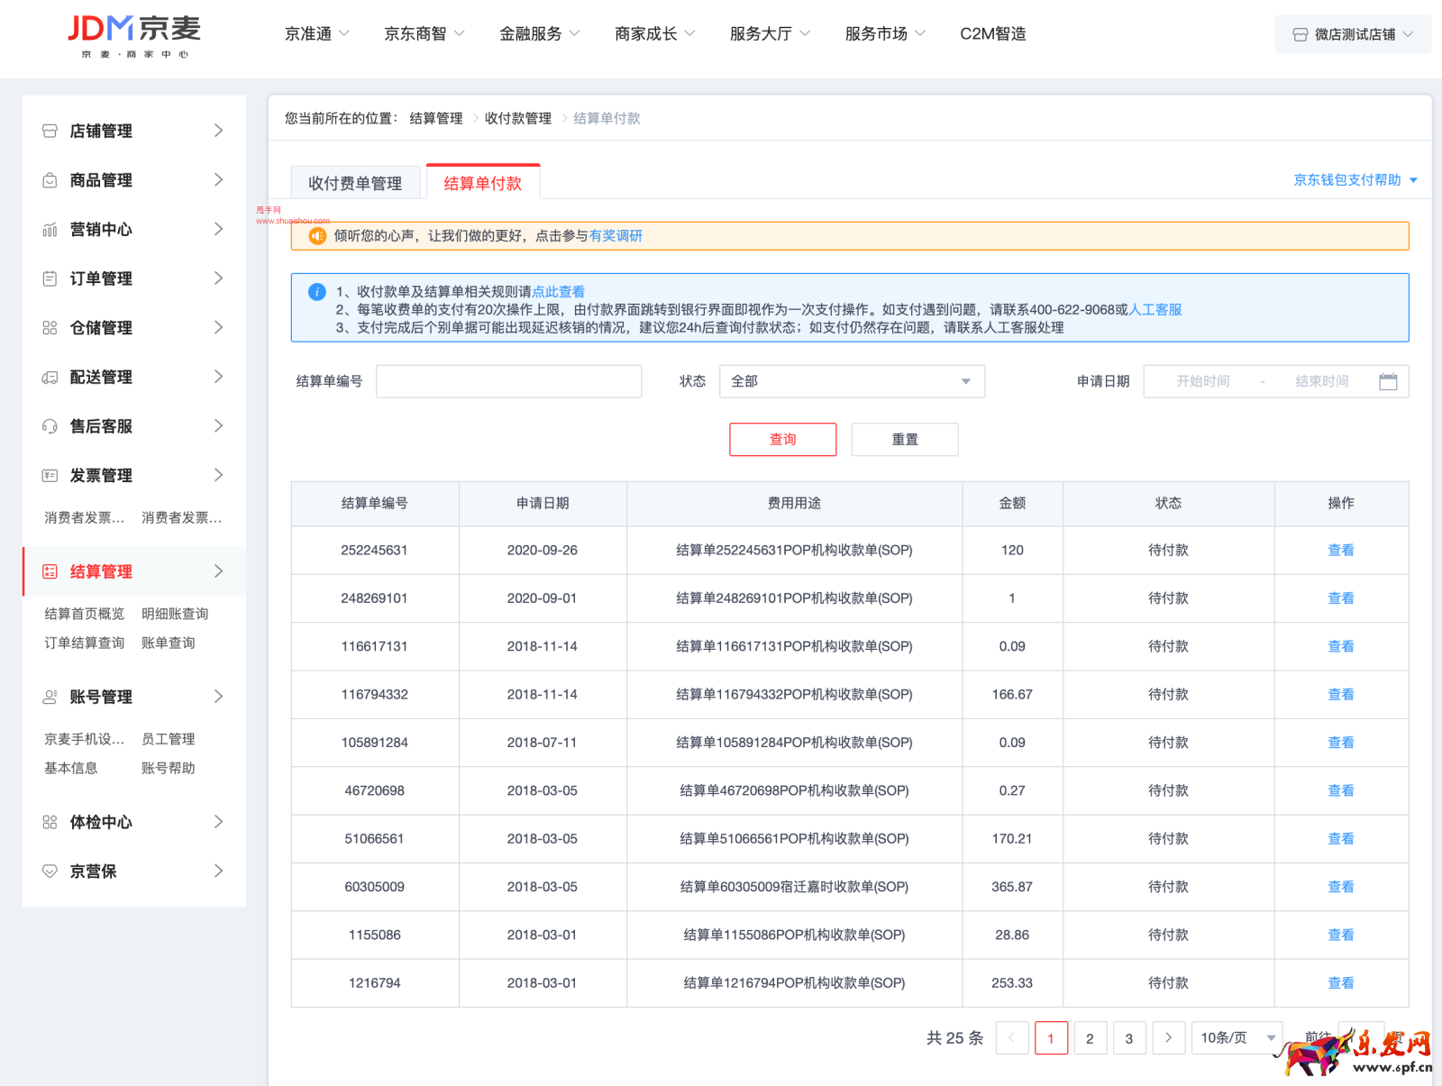This screenshot has height=1086, width=1442.
Task: Click the 京营保 shield icon
Action: click(x=50, y=871)
